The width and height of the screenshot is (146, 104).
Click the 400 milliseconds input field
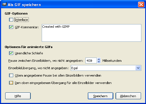point(91,61)
